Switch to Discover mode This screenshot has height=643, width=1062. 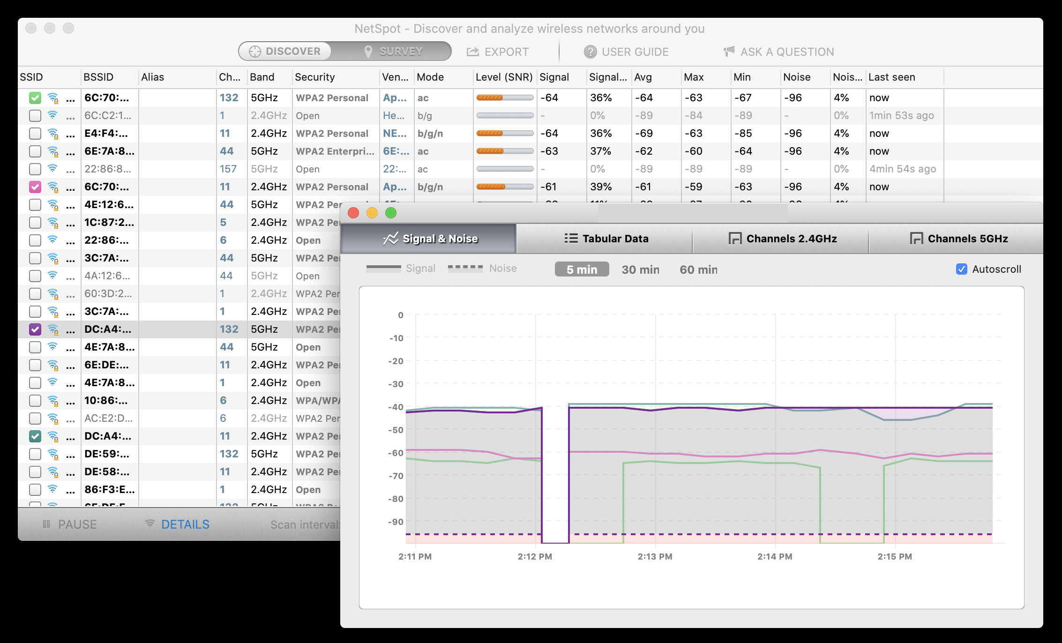pos(285,51)
